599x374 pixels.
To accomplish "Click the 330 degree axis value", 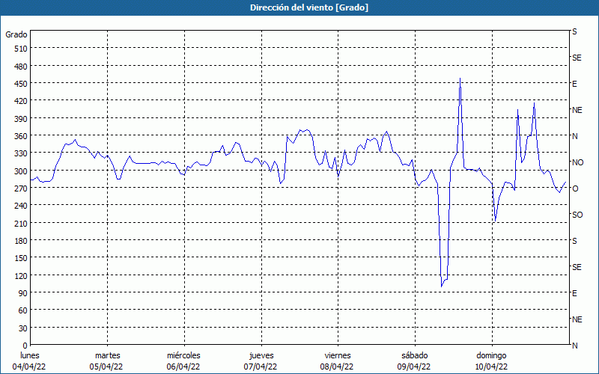I will 21,153.
